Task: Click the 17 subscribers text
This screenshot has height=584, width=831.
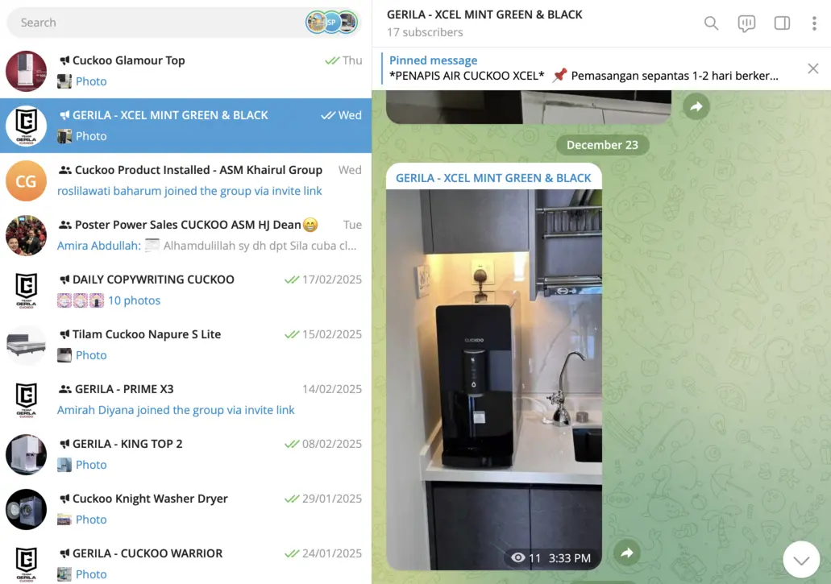Action: click(x=425, y=32)
